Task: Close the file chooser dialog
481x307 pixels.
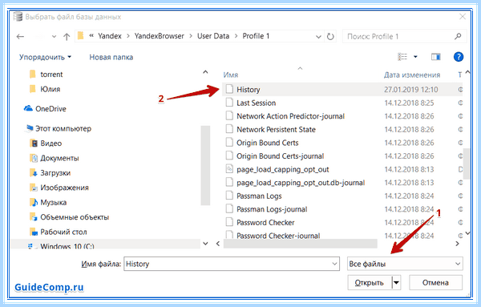Action: click(463, 17)
